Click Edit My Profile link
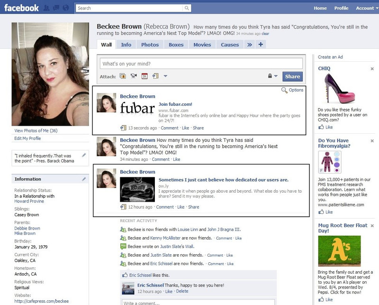This screenshot has width=379, height=305. pos(27,139)
